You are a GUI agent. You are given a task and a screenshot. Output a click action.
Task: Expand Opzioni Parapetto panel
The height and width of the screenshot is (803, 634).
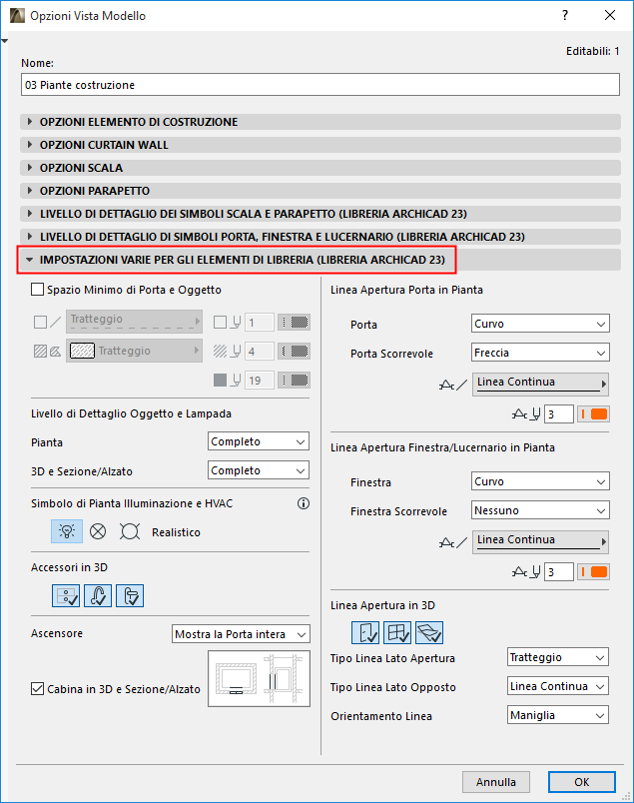[320, 191]
